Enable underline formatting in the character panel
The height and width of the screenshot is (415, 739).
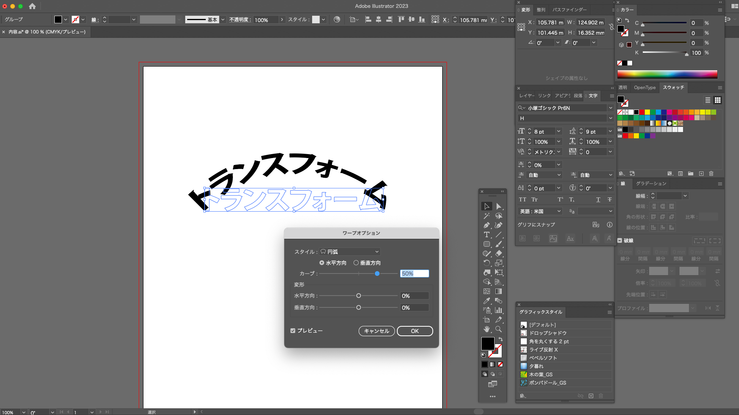[x=598, y=199]
